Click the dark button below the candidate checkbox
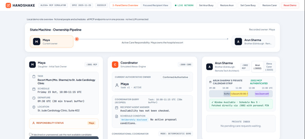 64,137
